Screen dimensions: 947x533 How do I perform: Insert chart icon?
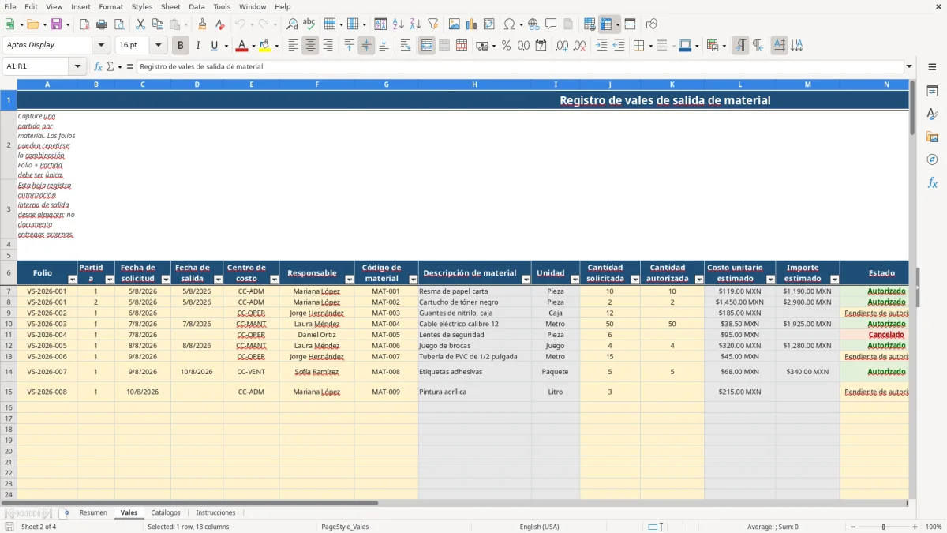tap(472, 24)
